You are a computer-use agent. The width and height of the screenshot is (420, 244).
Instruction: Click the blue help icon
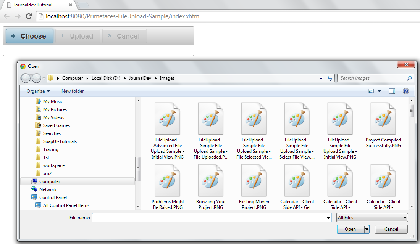[406, 91]
